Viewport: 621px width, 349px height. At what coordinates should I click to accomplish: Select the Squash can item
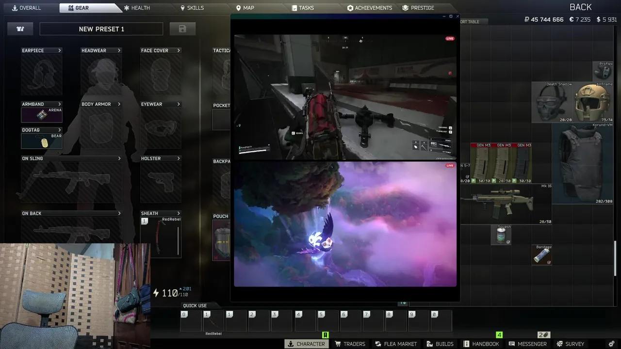coord(501,235)
